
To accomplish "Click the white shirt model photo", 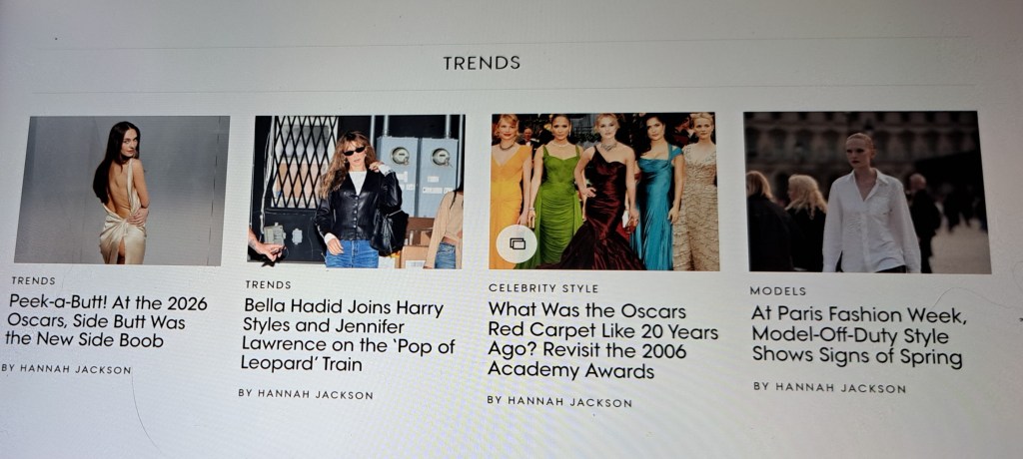I will pos(867,192).
